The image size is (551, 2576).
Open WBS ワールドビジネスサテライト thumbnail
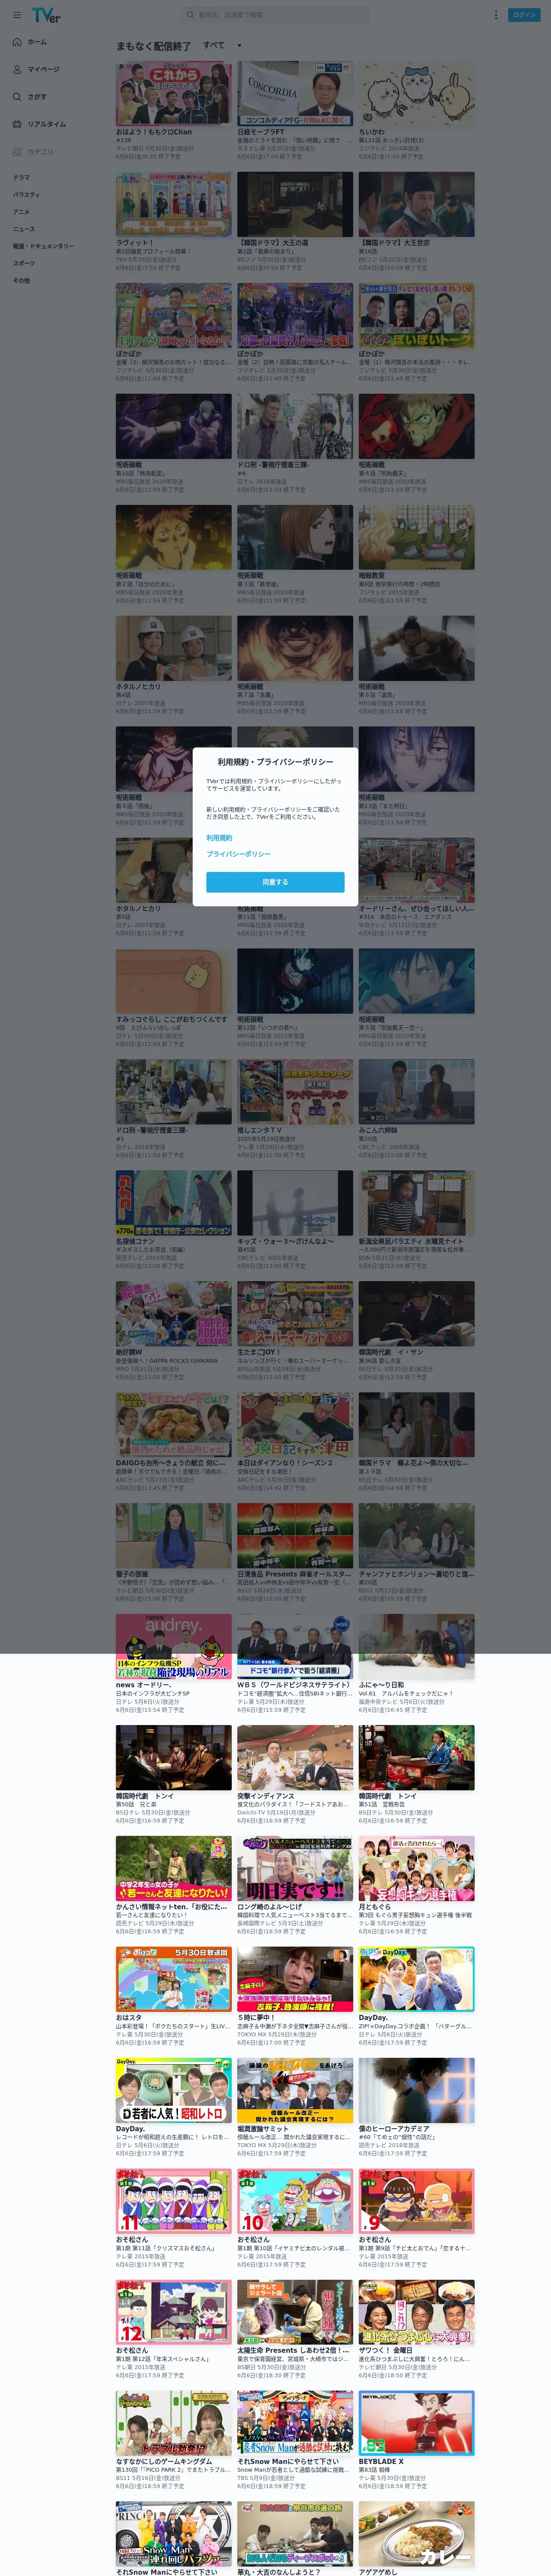point(295,1646)
